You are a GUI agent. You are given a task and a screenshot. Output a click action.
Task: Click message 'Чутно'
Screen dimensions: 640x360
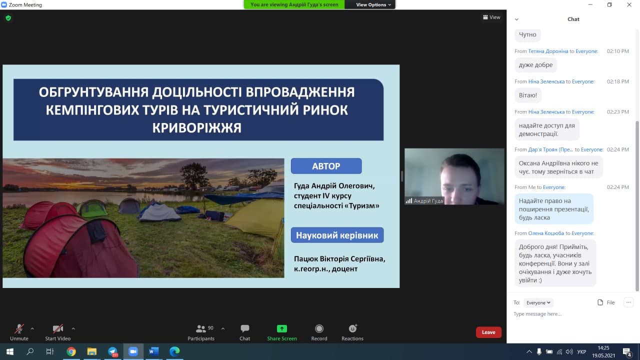[527, 34]
